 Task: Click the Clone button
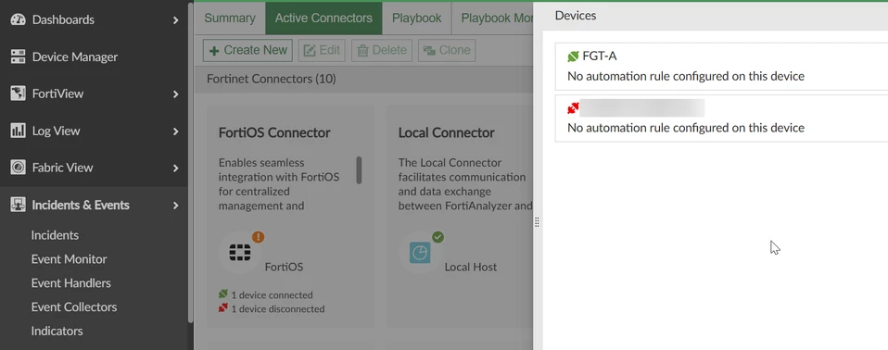[447, 50]
